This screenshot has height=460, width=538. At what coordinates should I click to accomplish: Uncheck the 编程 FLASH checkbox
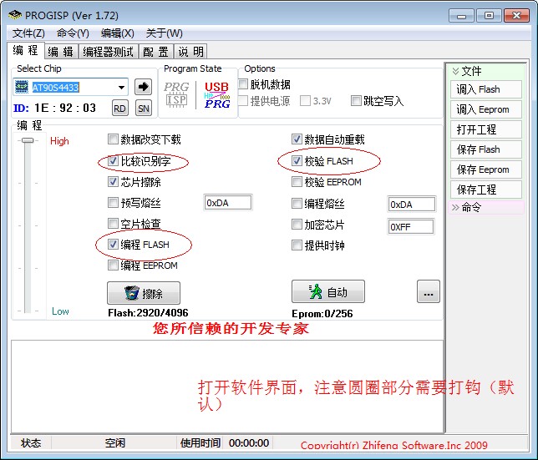113,244
